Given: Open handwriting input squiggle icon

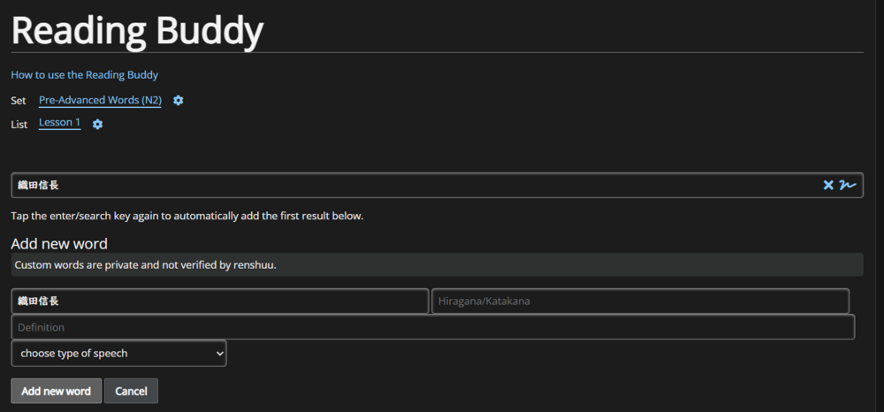Looking at the screenshot, I should 848,185.
